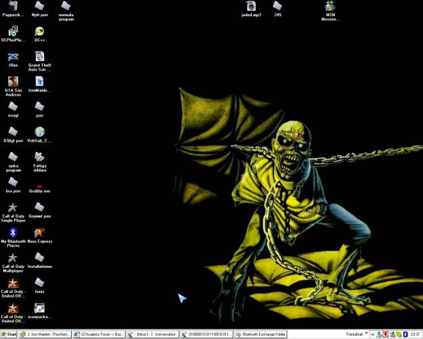Click the system clock showing 23:37
Screen dimensions: 423x339
point(415,334)
